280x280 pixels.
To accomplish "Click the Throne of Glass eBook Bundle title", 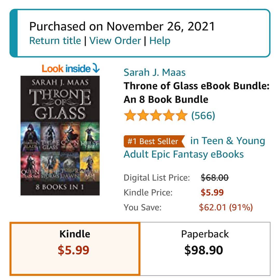I will point(196,92).
